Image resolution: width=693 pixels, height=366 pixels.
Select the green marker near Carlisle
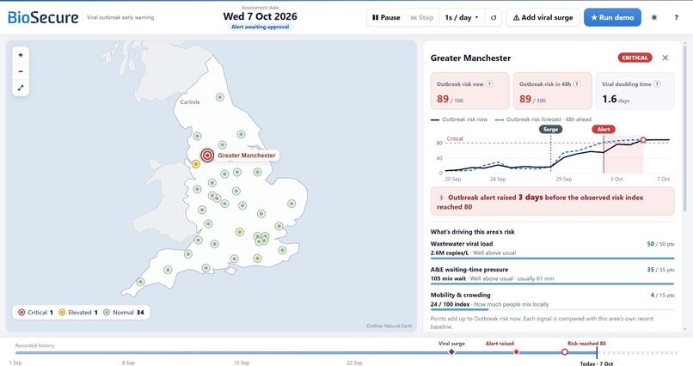click(x=219, y=97)
